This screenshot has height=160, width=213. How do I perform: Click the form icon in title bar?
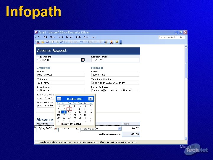click(36, 32)
